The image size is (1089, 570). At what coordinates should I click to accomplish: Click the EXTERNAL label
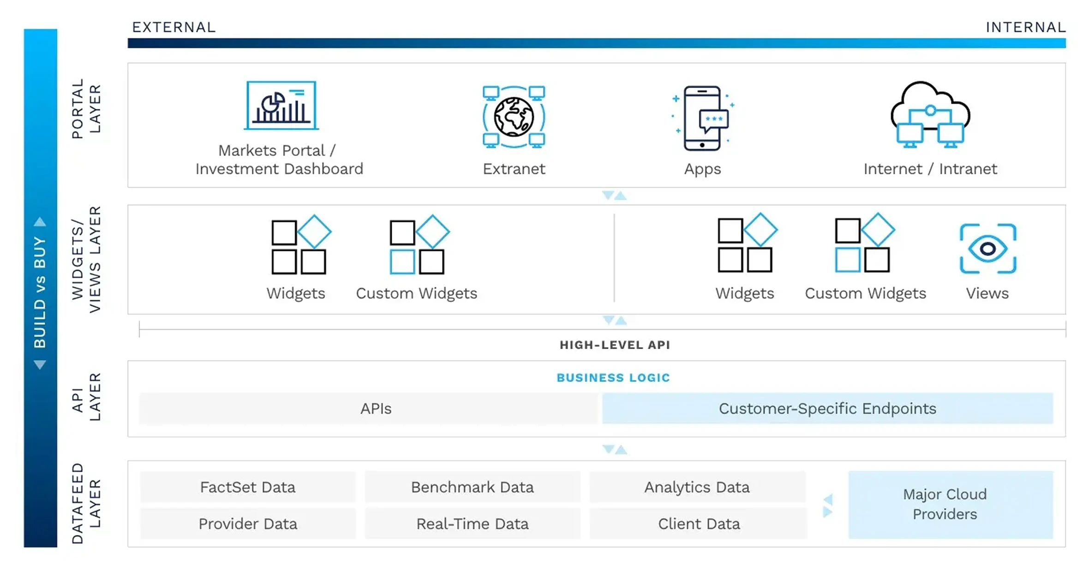(174, 27)
